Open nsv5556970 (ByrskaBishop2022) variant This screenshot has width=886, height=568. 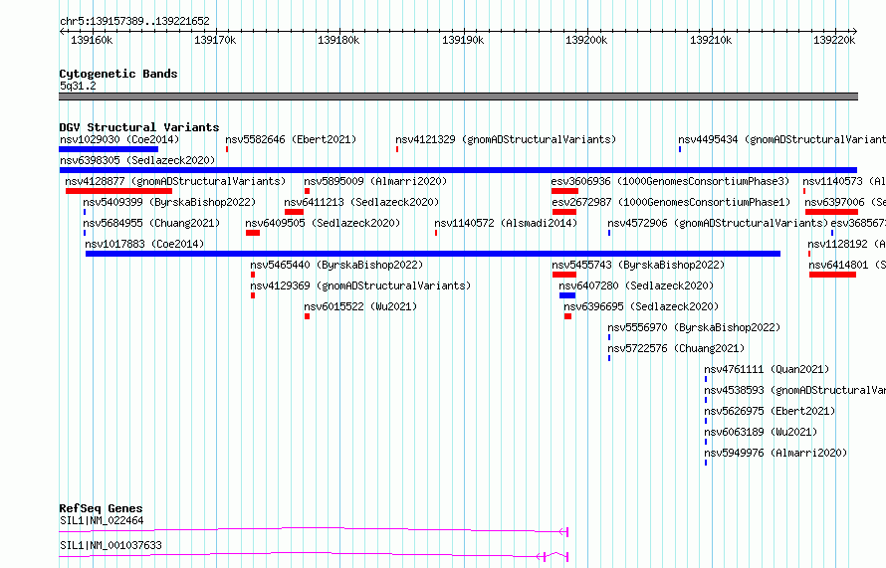point(694,327)
